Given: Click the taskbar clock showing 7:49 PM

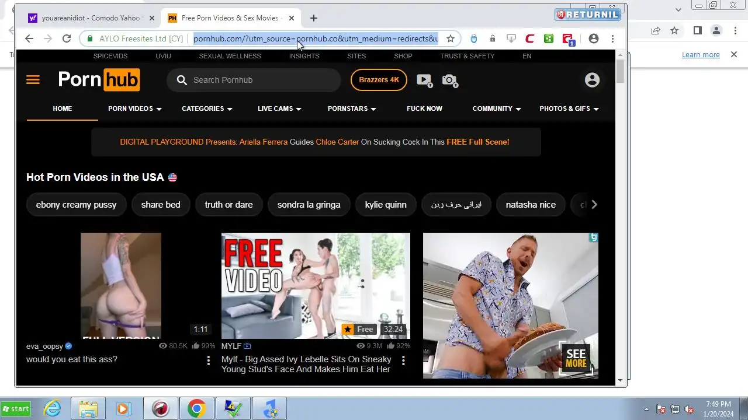Looking at the screenshot, I should coord(718,409).
